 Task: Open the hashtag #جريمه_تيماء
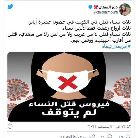pos(116,46)
